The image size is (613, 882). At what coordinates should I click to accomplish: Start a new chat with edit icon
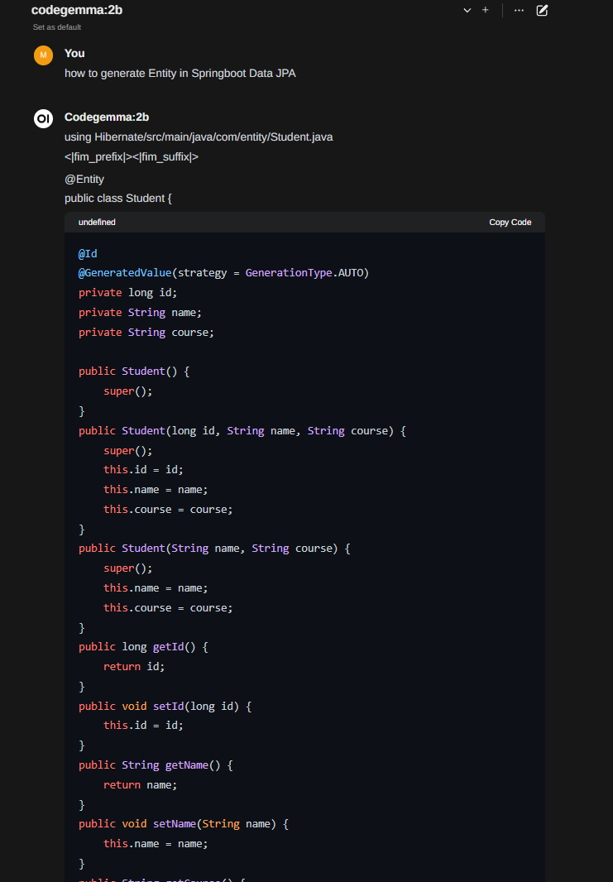pyautogui.click(x=542, y=10)
